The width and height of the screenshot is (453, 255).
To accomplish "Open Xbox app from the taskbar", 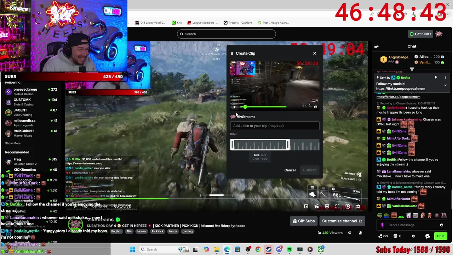I will point(321,249).
